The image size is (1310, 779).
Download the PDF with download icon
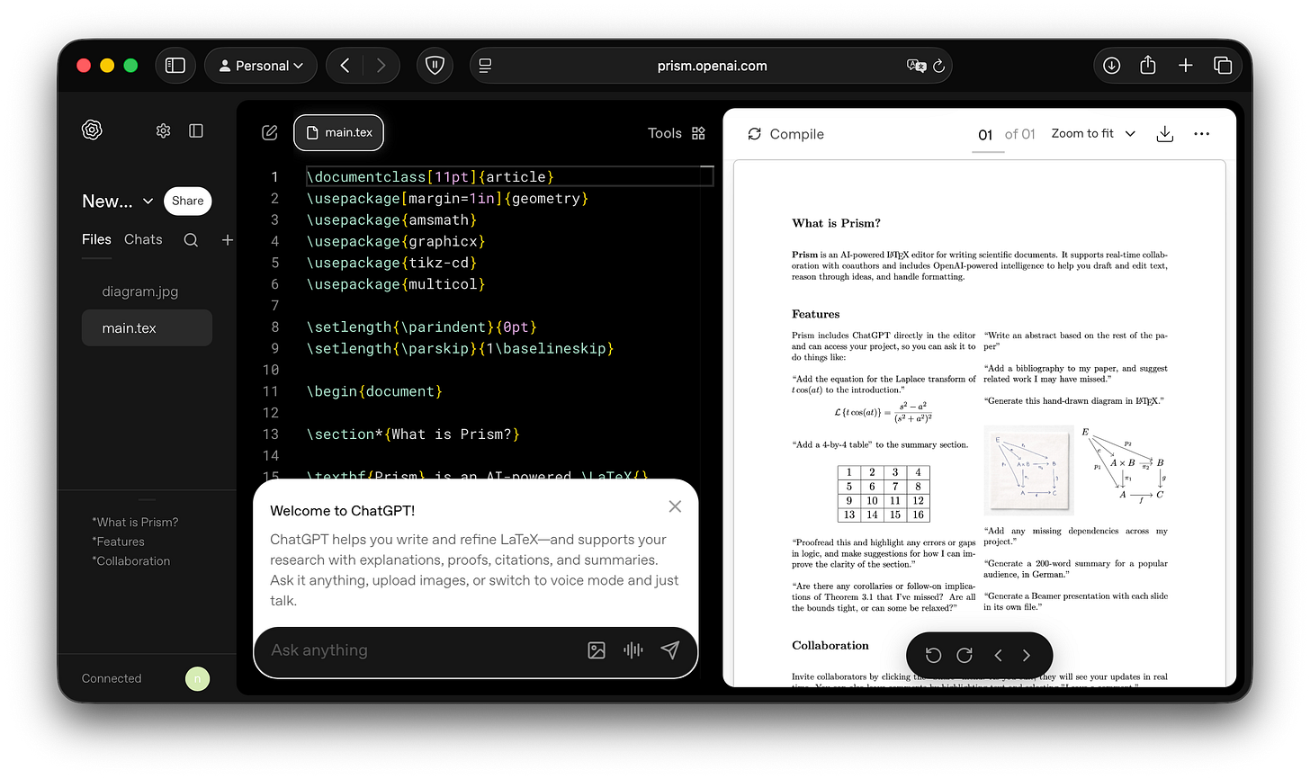click(x=1164, y=134)
